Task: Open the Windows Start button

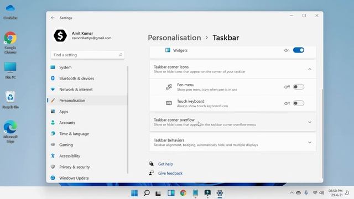Action: point(134,193)
